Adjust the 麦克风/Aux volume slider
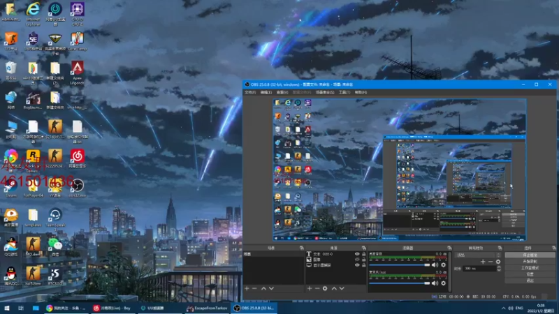 pyautogui.click(x=399, y=283)
